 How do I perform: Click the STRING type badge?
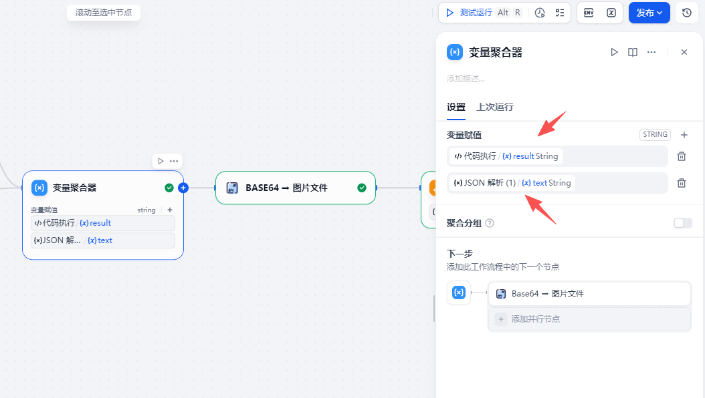pyautogui.click(x=655, y=135)
